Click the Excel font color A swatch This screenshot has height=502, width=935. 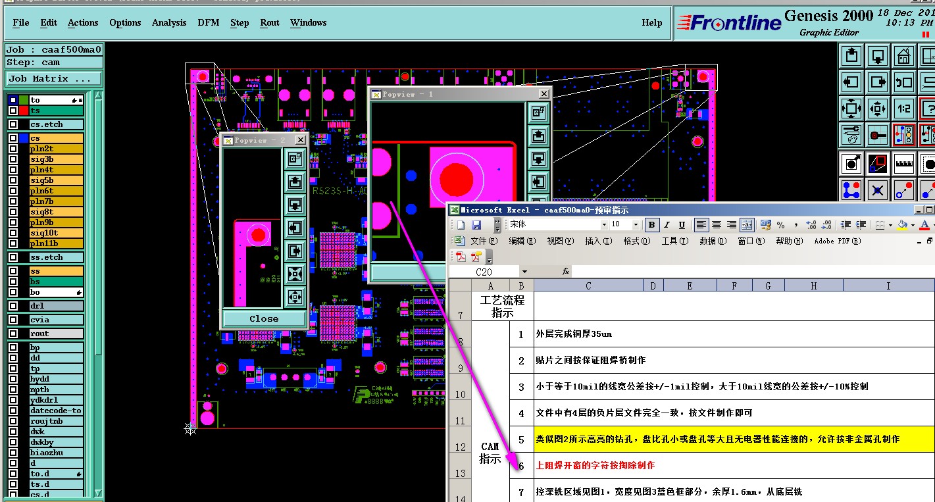(x=924, y=225)
